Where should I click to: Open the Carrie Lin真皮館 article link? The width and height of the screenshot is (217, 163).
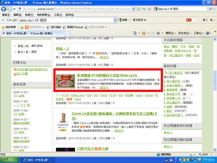click(x=115, y=116)
